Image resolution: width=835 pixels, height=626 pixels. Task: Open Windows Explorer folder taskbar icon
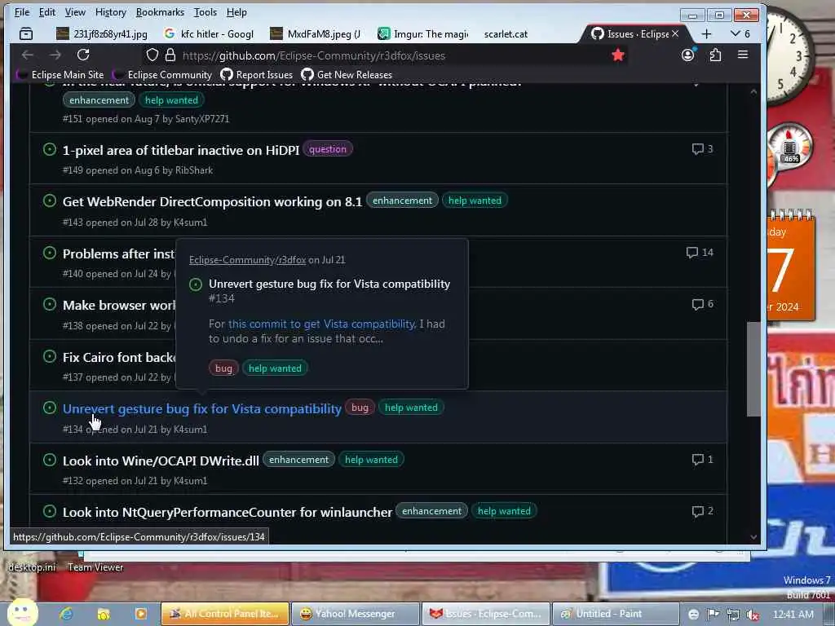(x=104, y=614)
